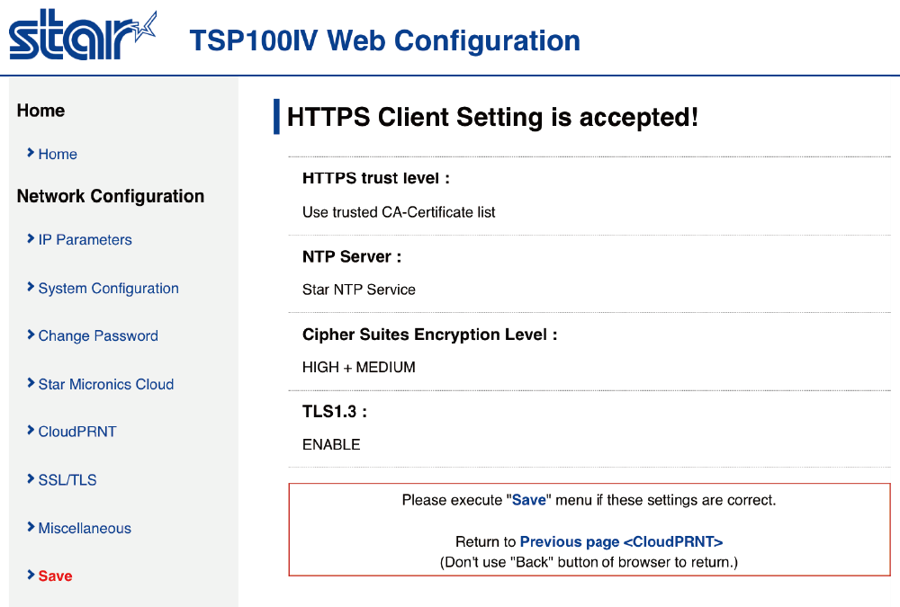
Task: Click chevron icon next to SSL/TLS
Action: (31, 479)
